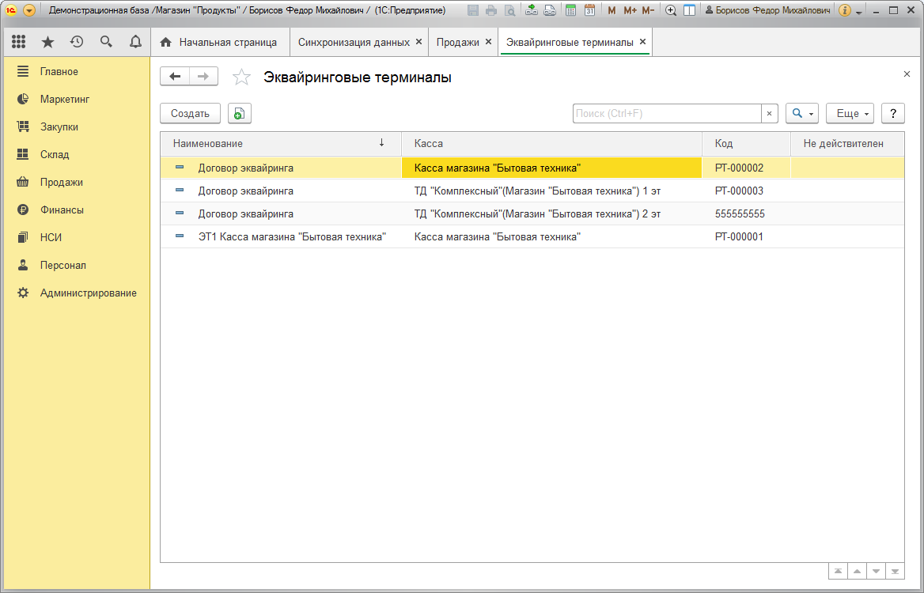Expand the search options dropdown button
Image resolution: width=924 pixels, height=593 pixels.
[802, 114]
